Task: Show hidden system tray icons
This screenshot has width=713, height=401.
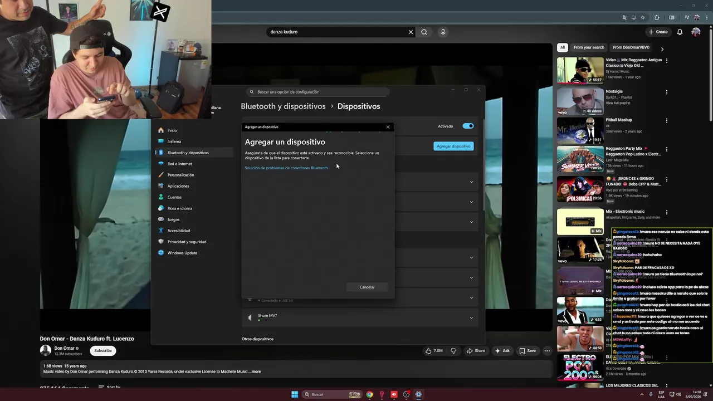Action: [x=642, y=394]
